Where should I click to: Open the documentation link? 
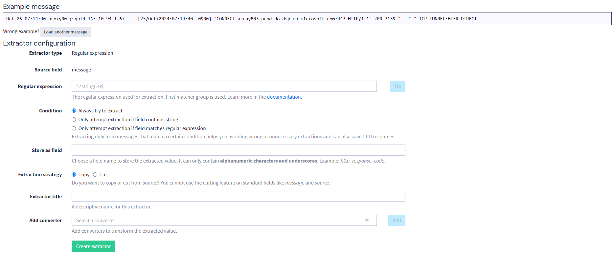pyautogui.click(x=284, y=97)
